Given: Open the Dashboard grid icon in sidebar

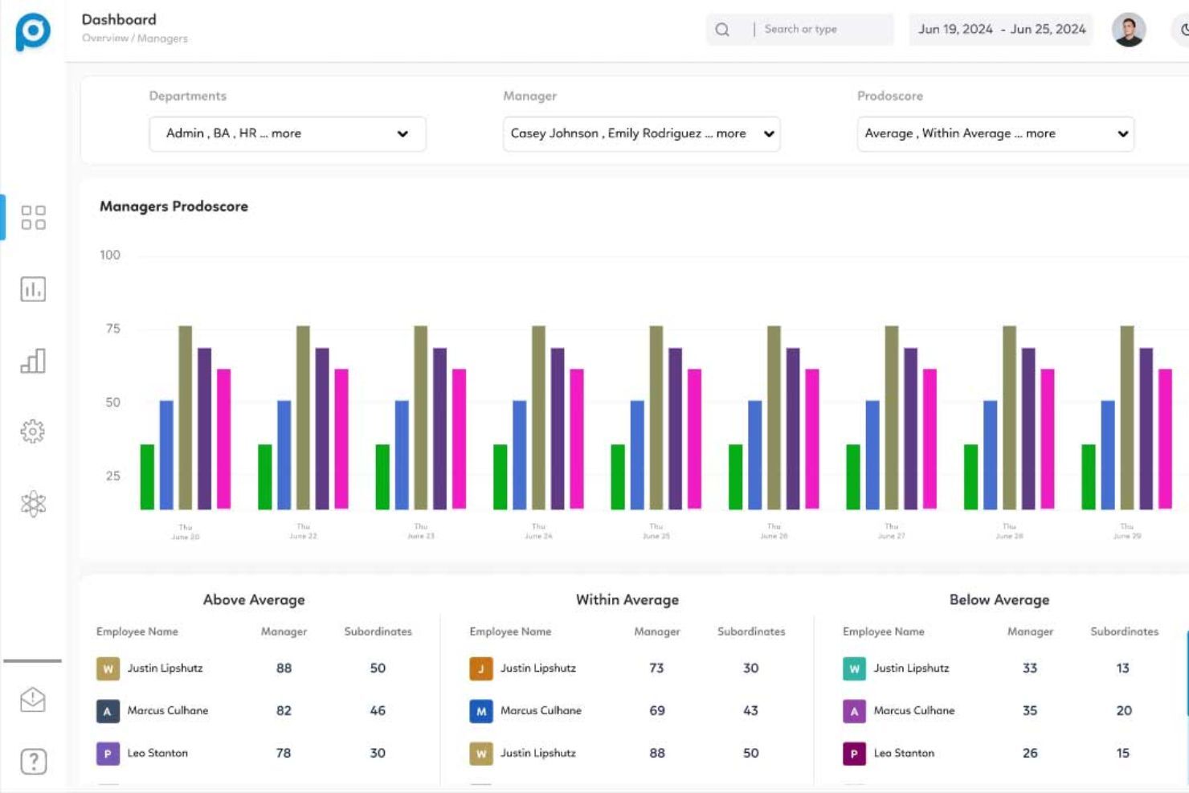Looking at the screenshot, I should click(x=32, y=219).
